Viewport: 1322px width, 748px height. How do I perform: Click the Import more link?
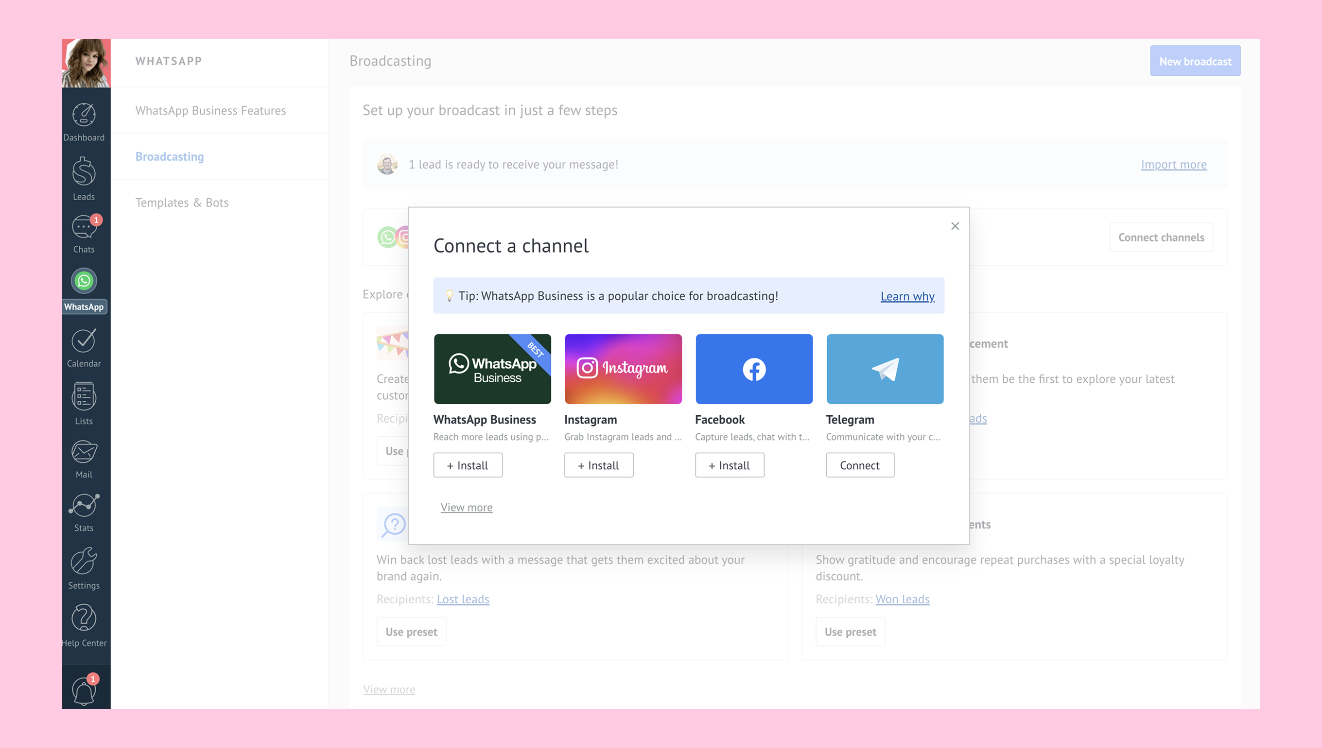[x=1173, y=164]
